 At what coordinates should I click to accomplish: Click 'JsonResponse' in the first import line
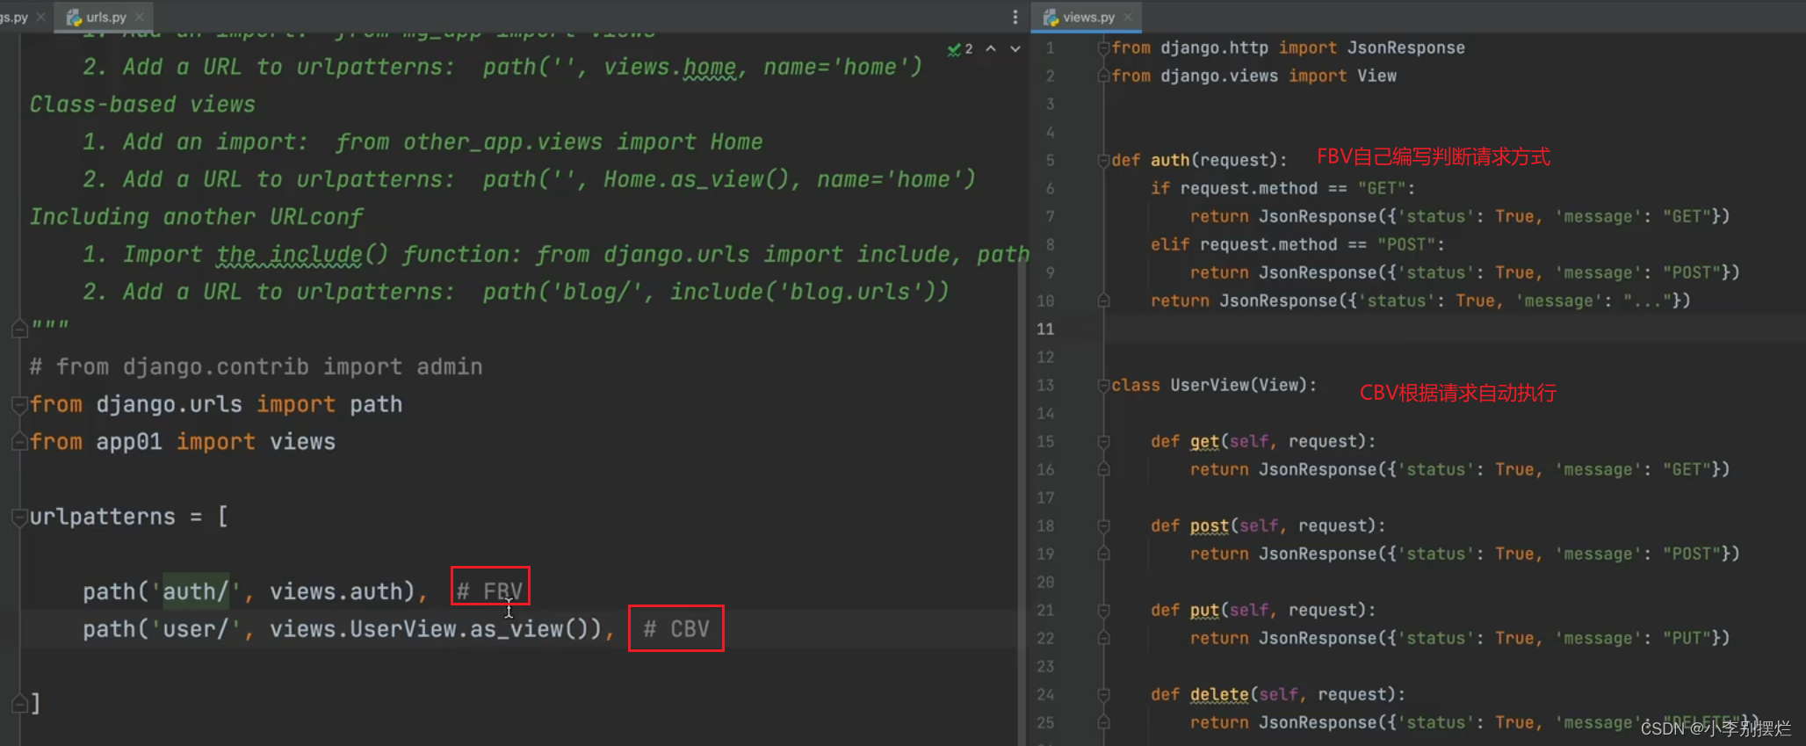click(1406, 48)
